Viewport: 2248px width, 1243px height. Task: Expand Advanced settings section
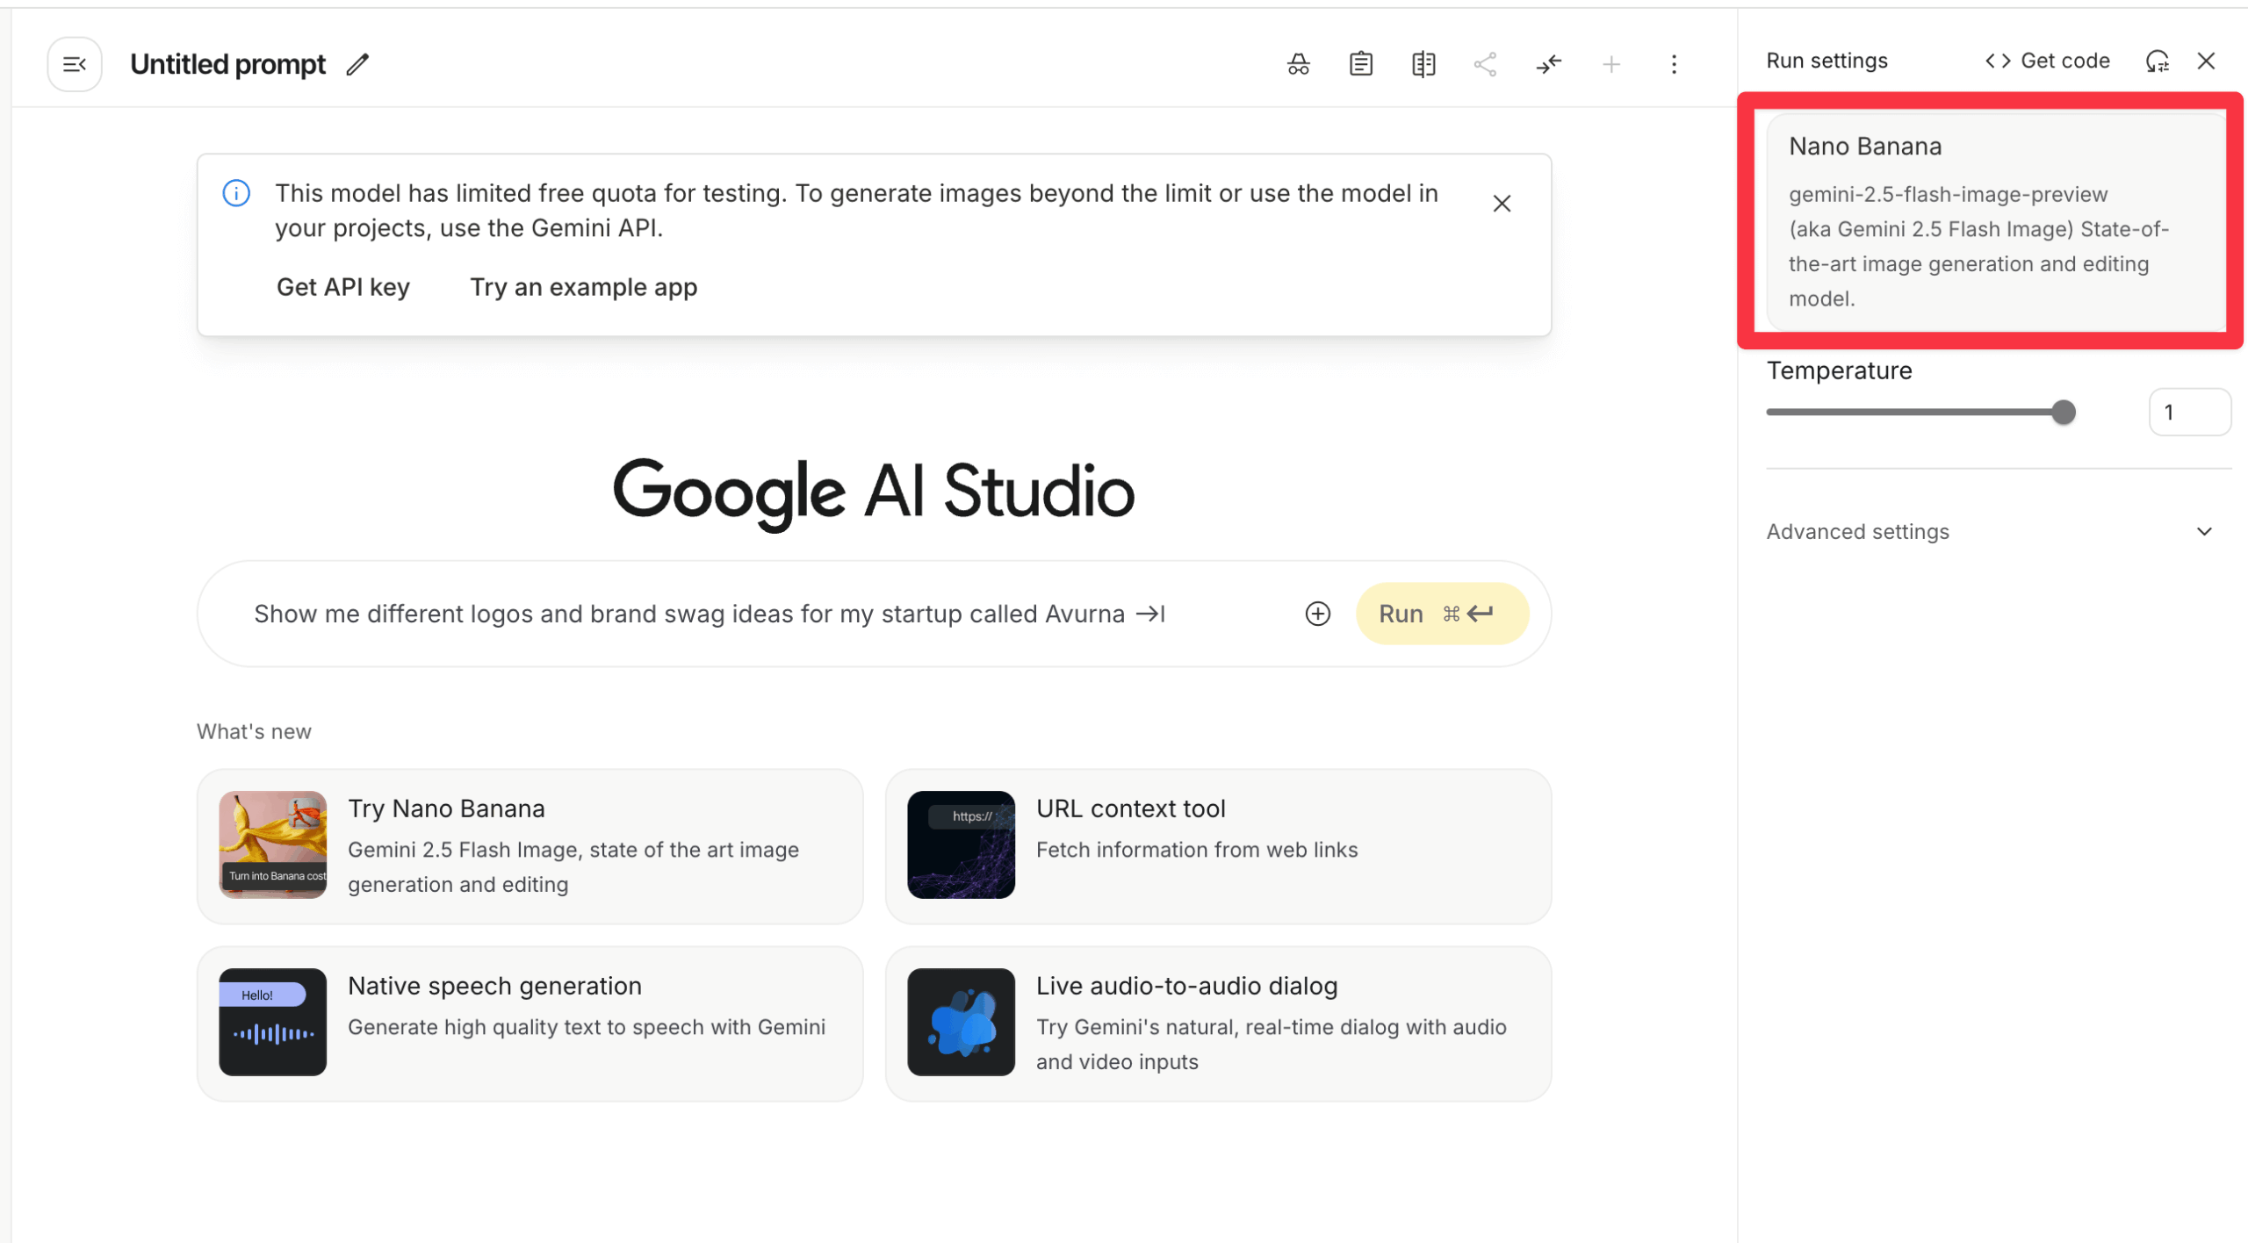click(1990, 531)
